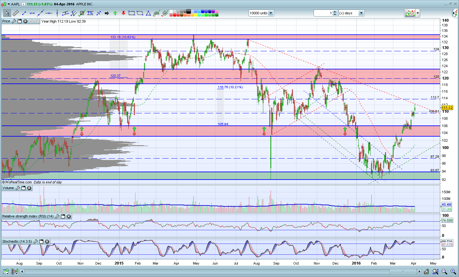Open RSI indicator settings wrench

57,217
